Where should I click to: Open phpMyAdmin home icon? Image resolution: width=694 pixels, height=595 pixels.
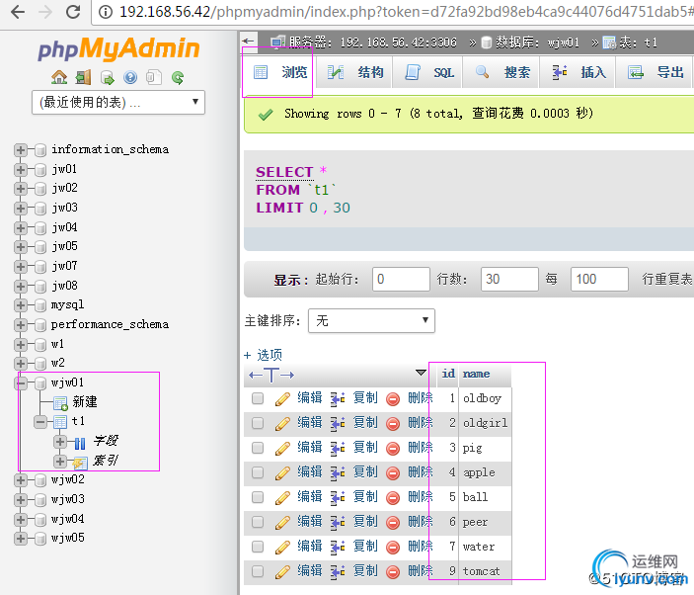59,77
